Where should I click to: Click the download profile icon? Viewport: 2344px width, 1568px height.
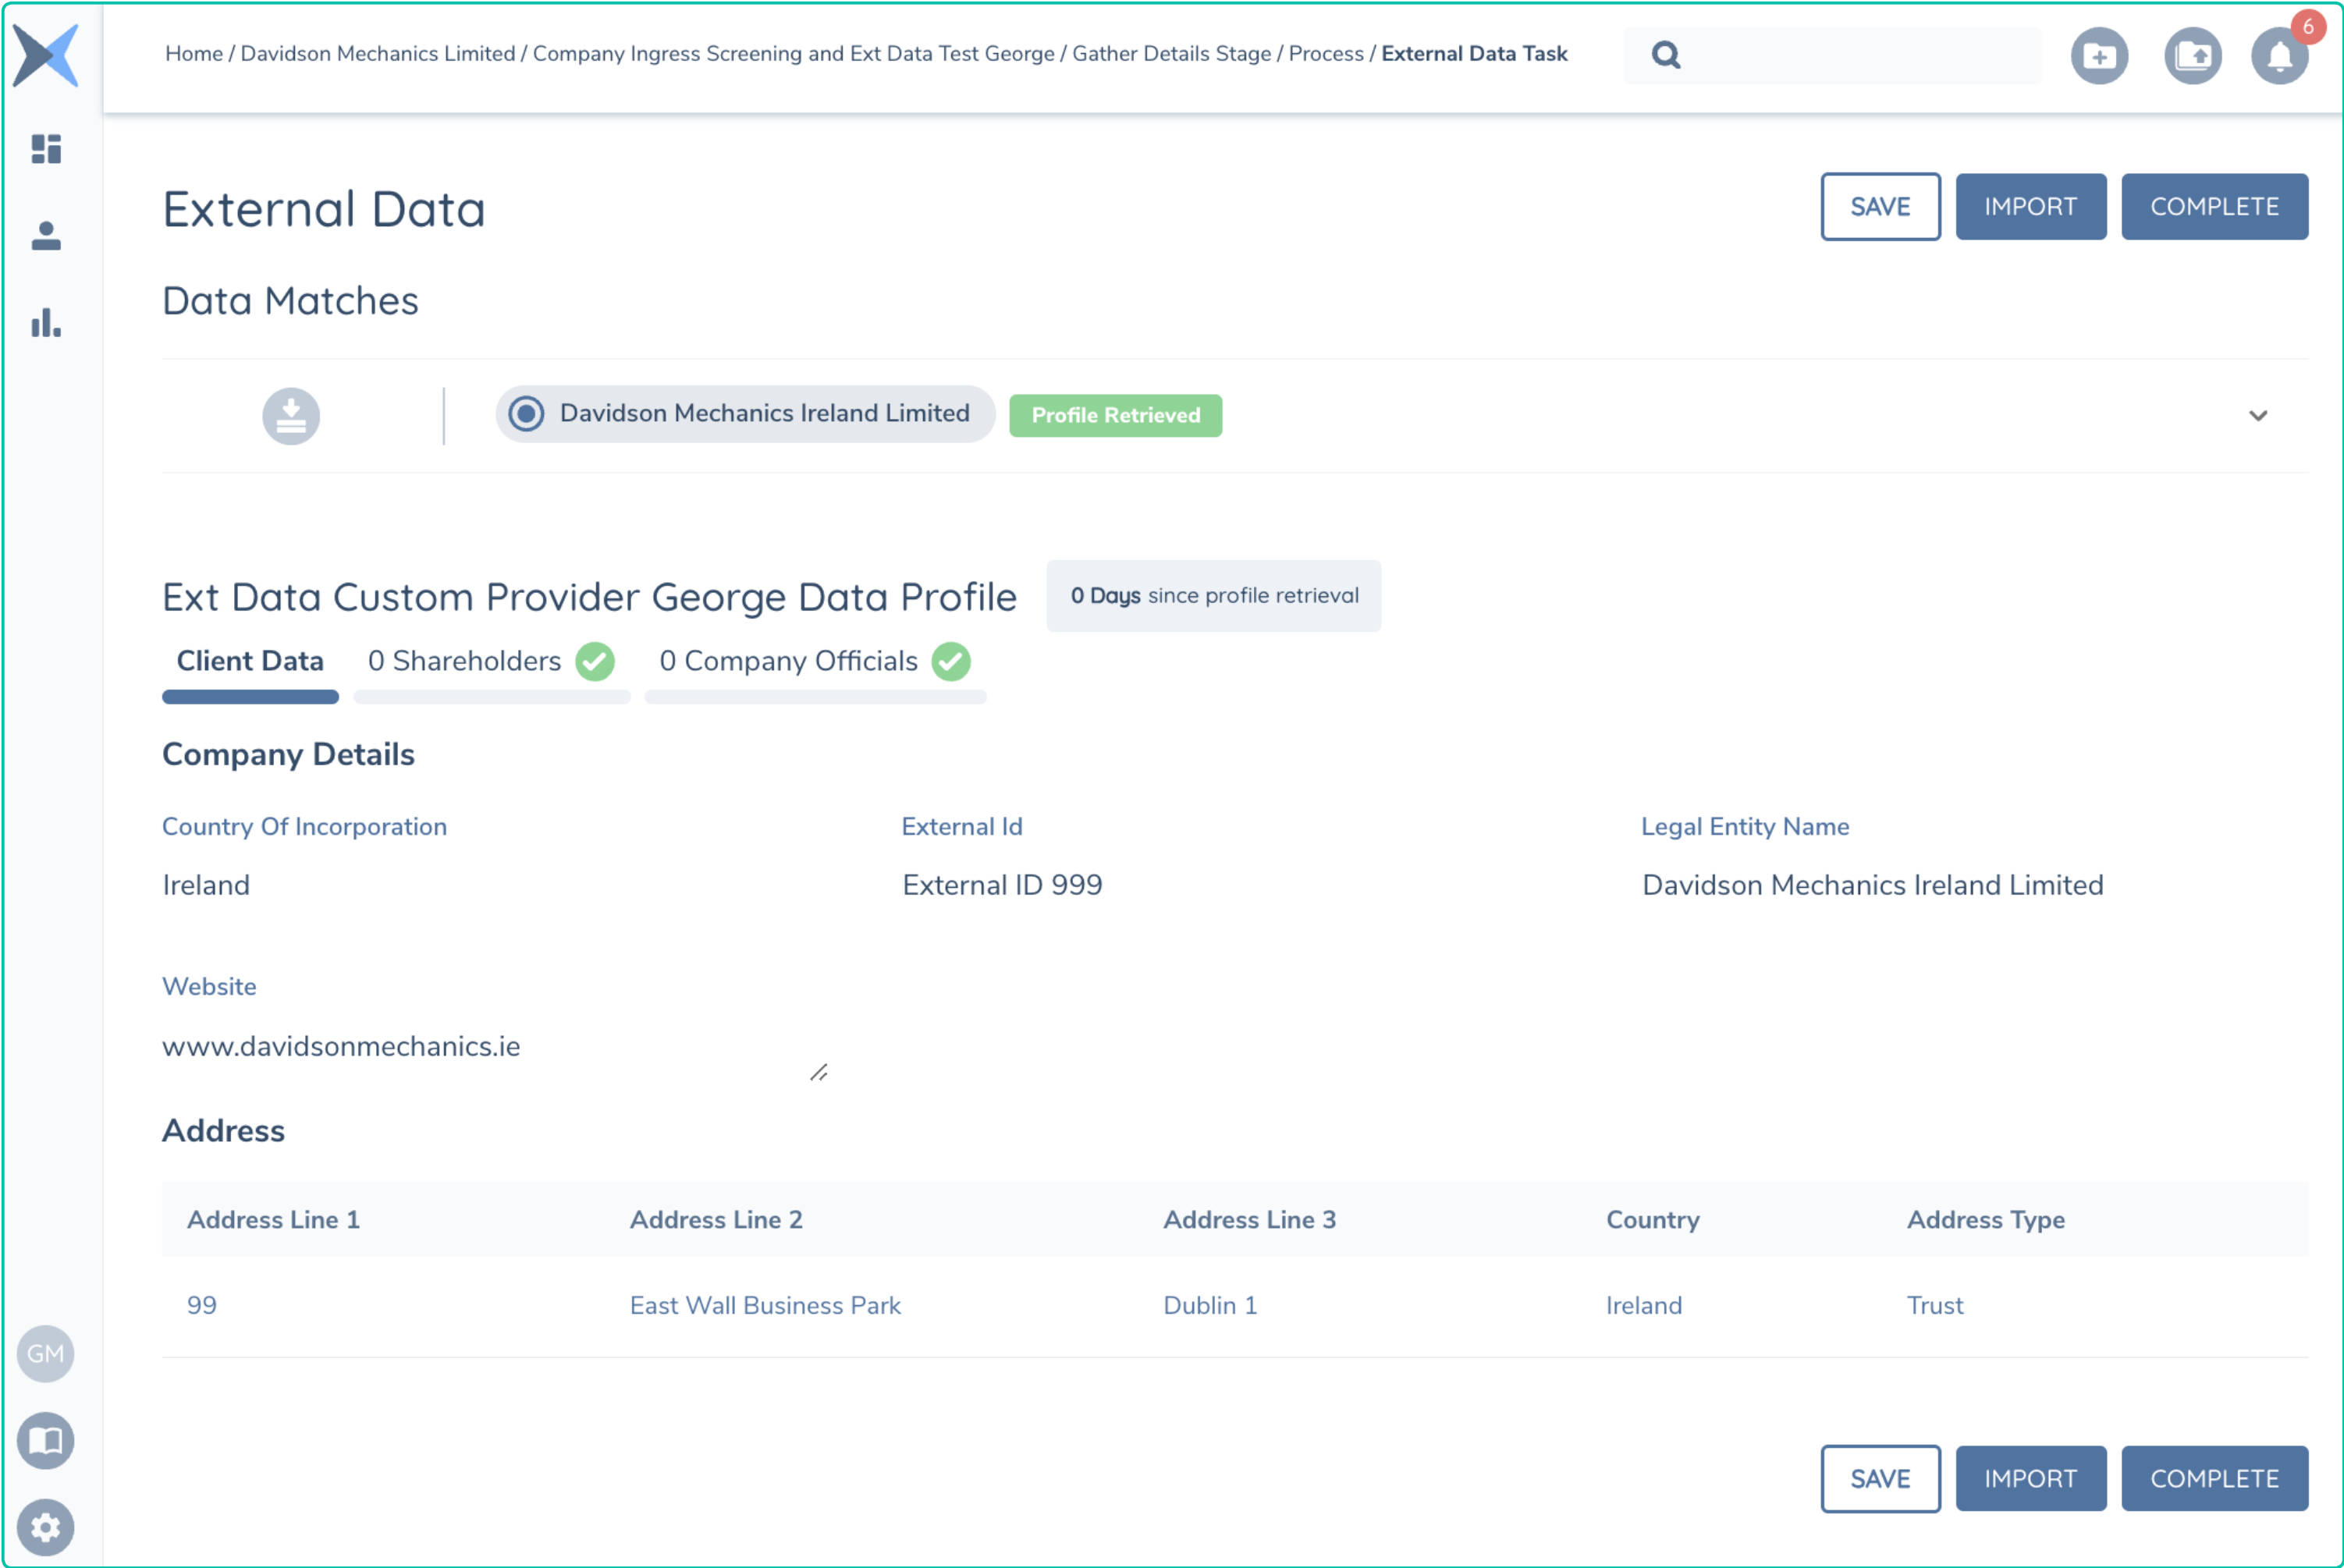[291, 415]
